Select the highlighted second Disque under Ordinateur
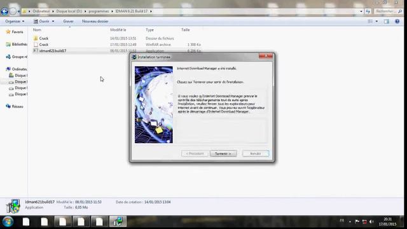The image size is (407, 229). pos(21,82)
